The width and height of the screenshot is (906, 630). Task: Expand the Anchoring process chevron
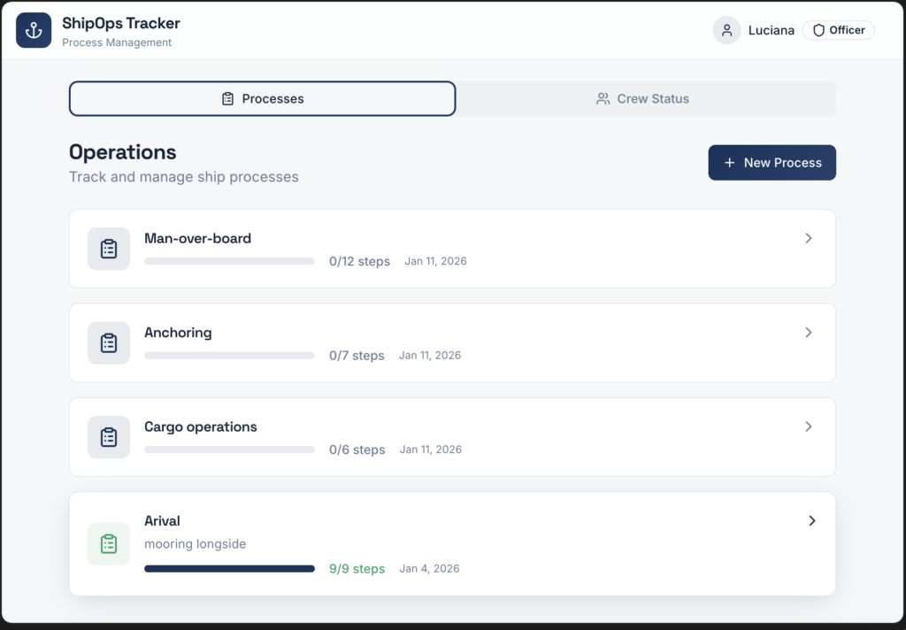coord(808,333)
